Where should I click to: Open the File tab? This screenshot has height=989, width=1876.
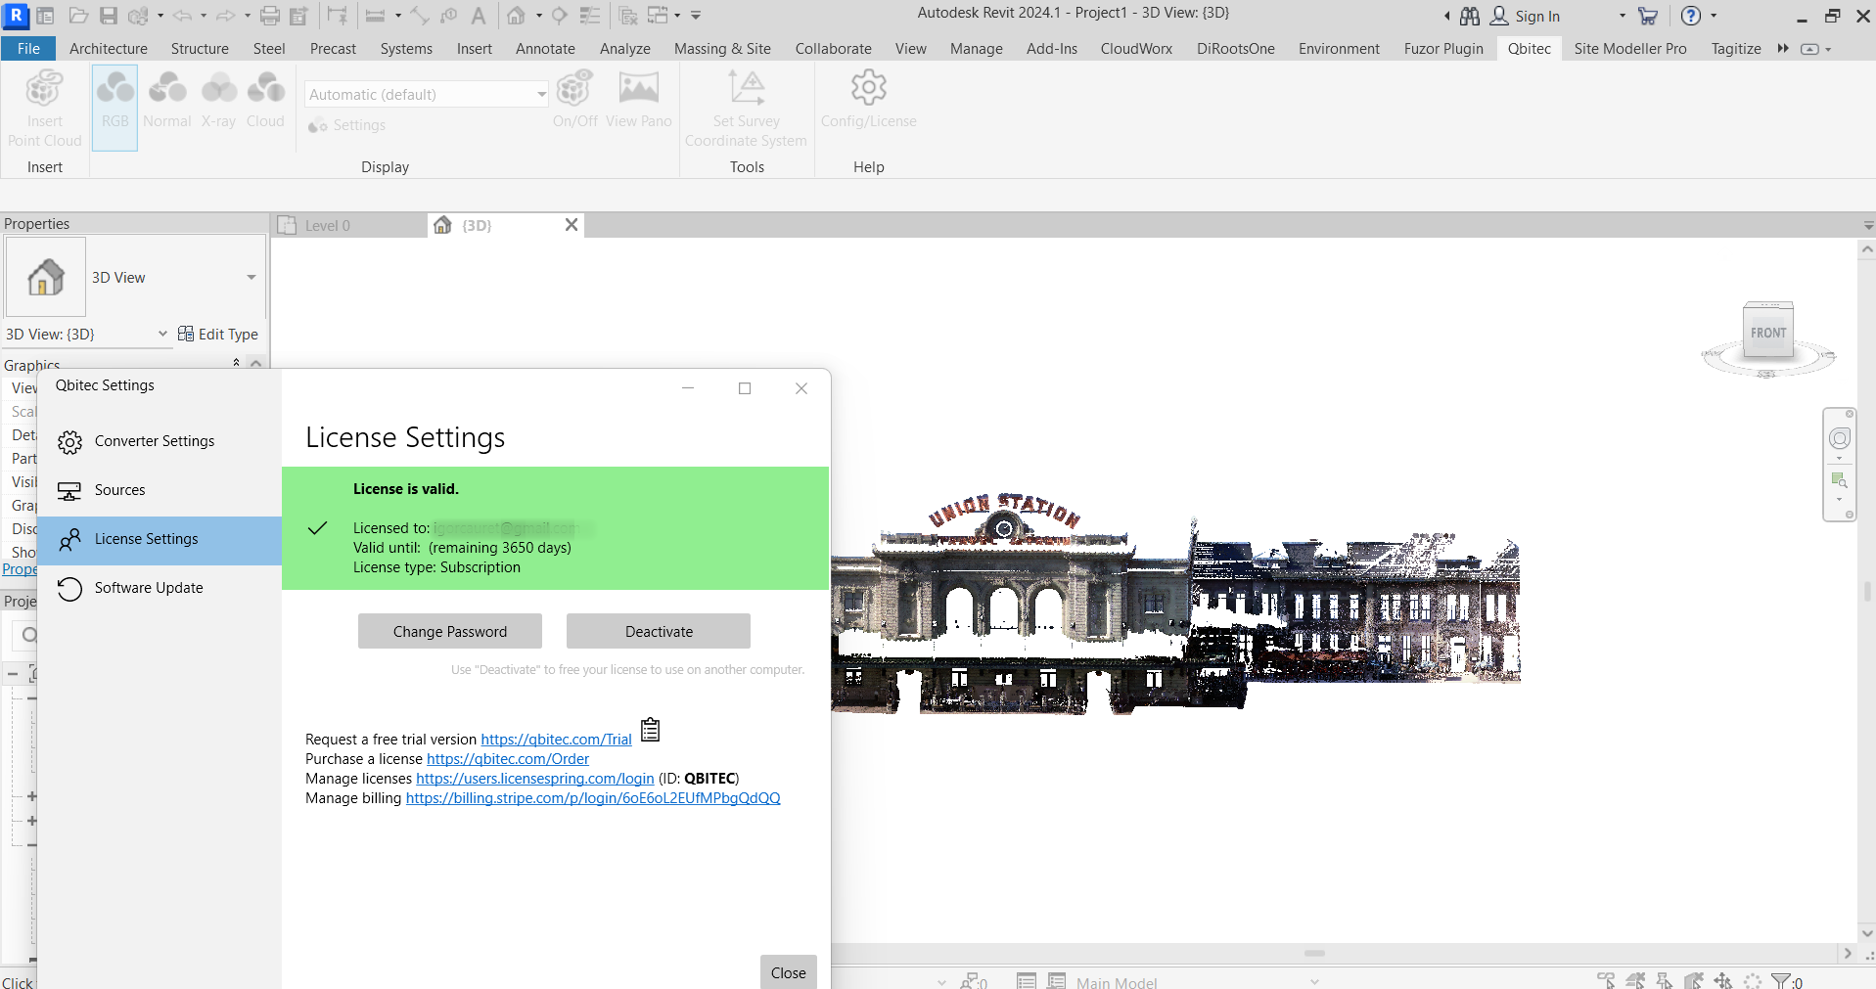pyautogui.click(x=28, y=49)
